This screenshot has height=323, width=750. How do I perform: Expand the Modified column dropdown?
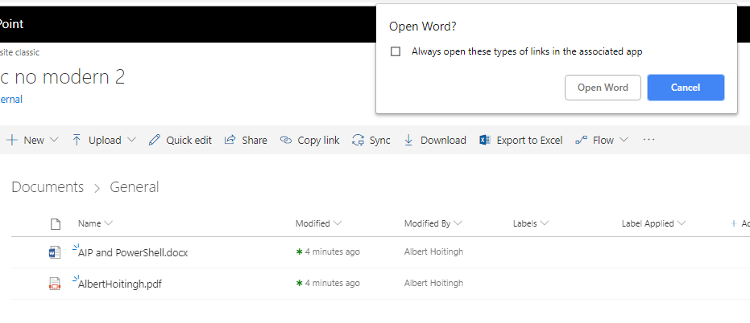coord(338,223)
